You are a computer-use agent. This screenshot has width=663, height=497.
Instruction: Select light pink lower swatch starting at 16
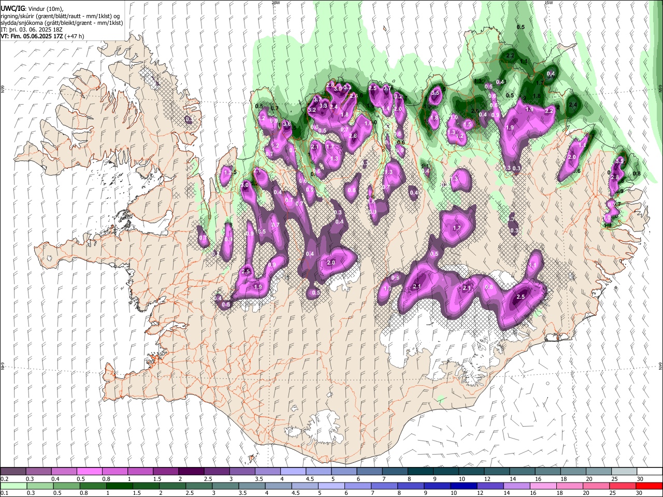543,486
